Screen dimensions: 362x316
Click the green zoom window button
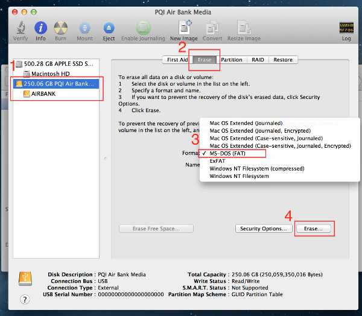(34, 12)
